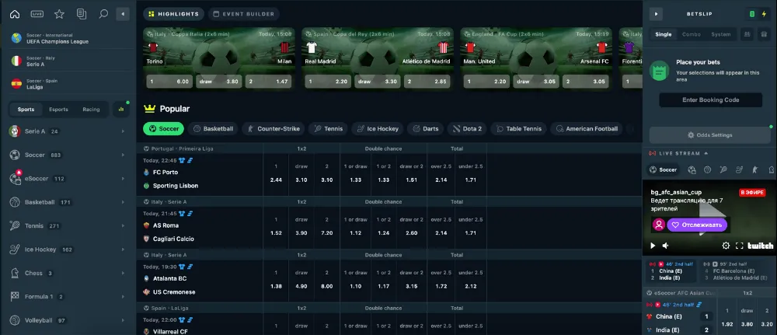Switch to the Esports tab
Screen dimensions: 777x335
pyautogui.click(x=58, y=110)
